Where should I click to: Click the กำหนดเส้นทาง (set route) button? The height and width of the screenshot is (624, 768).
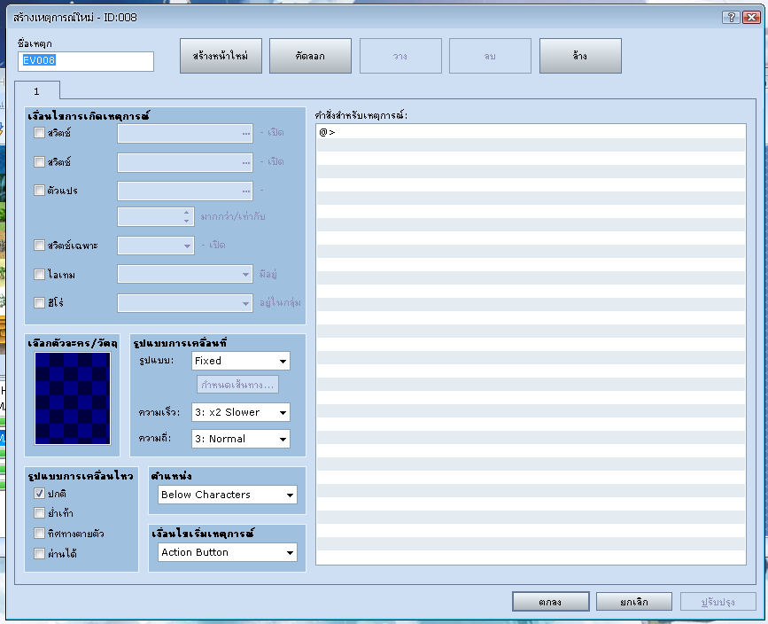coord(237,385)
